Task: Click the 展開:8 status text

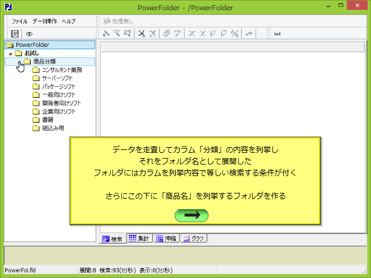Action: coord(88,270)
